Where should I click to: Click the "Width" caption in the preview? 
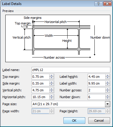click(x=49, y=36)
